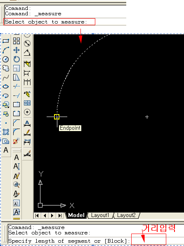Click Multiline Text atop the Text toolbar
184x246 pixels.
[x=17, y=158]
